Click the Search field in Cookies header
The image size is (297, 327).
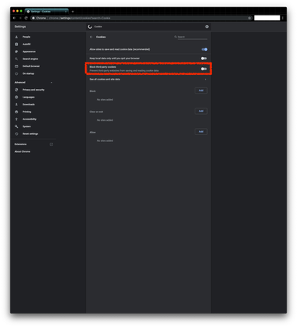click(x=192, y=37)
